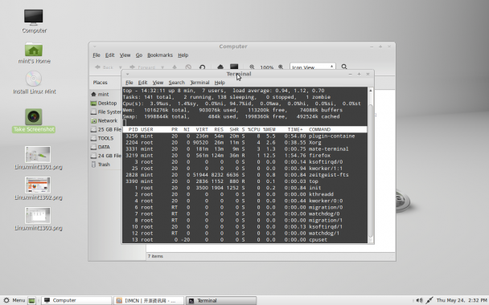Click the '7 items' status bar text

pos(155,256)
